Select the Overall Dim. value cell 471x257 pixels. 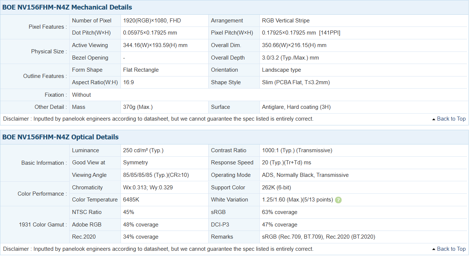pyautogui.click(x=294, y=45)
